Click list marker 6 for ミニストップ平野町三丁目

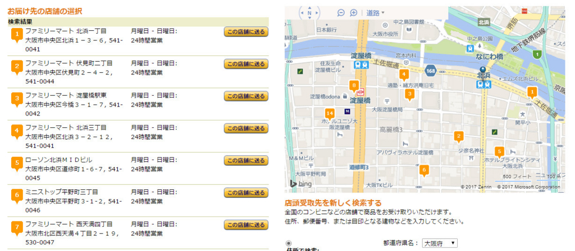(16, 197)
